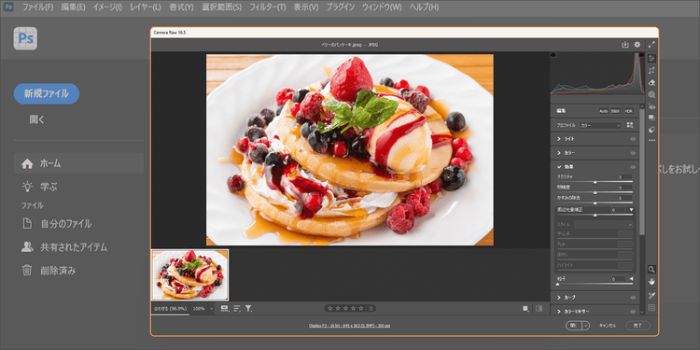The image size is (700, 350).
Task: Select the Red eye removal tool icon
Action: click(x=651, y=106)
